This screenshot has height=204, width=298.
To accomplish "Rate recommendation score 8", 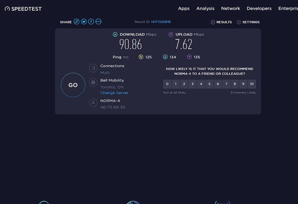I will coord(235,84).
